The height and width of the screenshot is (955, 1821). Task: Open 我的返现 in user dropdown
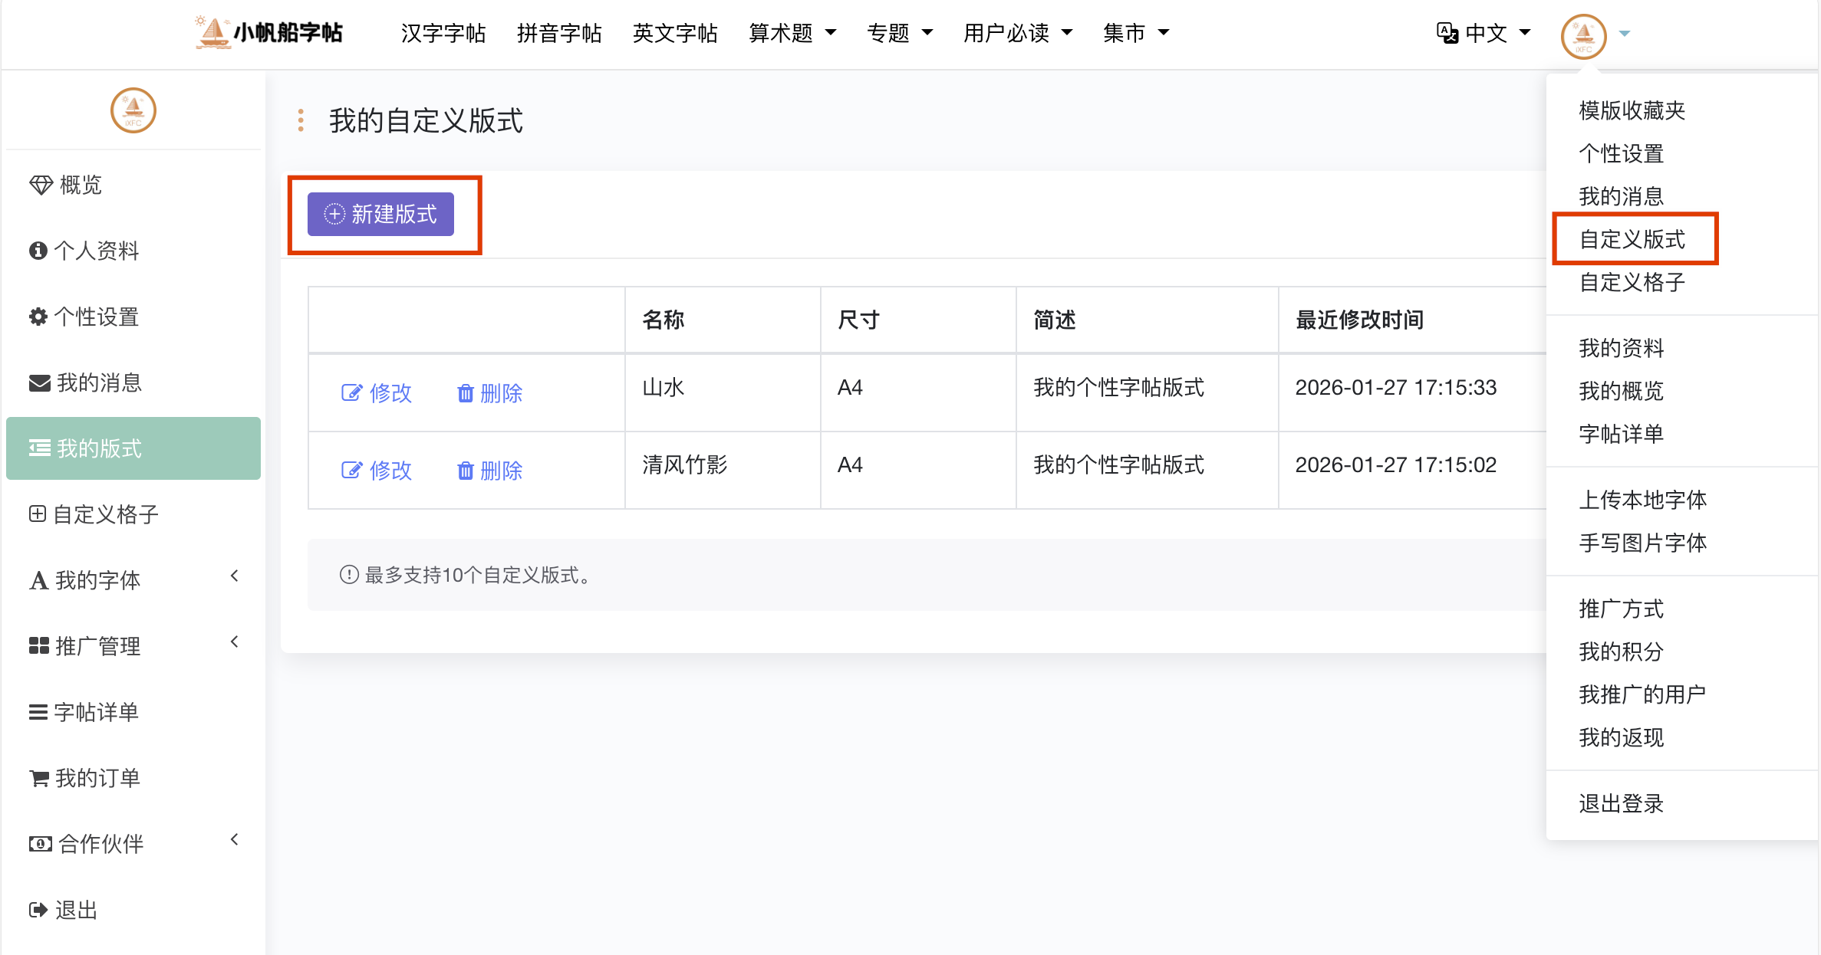coord(1621,737)
